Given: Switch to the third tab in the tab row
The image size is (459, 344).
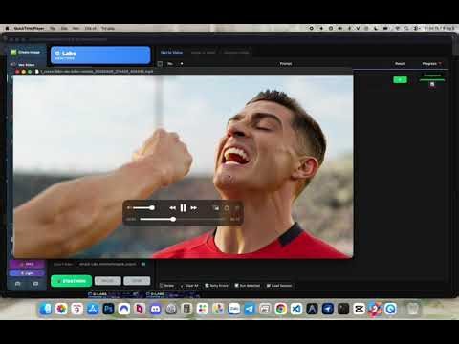Looking at the screenshot, I should (x=236, y=53).
